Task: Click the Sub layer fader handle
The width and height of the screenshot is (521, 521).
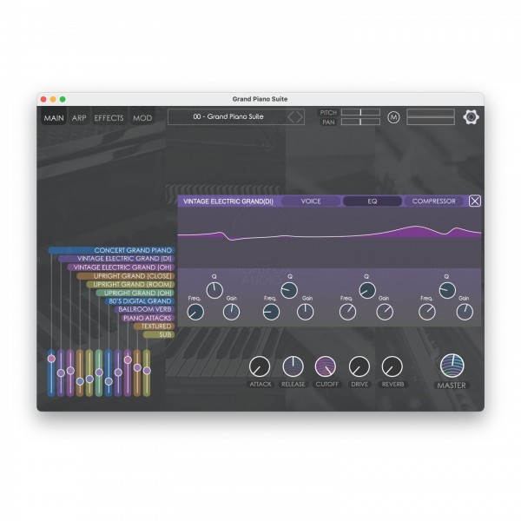Action: [x=147, y=371]
